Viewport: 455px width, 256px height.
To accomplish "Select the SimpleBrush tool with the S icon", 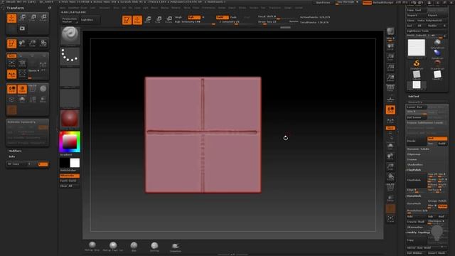I will (417, 64).
